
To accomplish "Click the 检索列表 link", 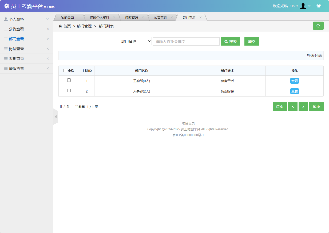I will (x=314, y=55).
